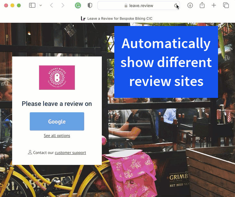Open the See all options link
The height and width of the screenshot is (197, 235).
coord(57,136)
